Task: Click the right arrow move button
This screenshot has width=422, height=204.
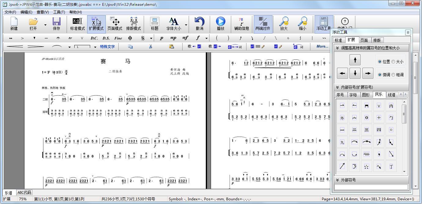Action: 368,73
